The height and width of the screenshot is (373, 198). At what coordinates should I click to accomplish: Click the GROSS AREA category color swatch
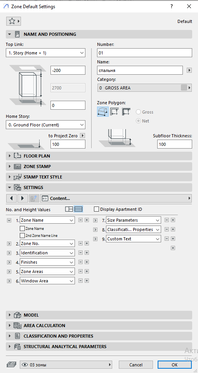click(184, 88)
